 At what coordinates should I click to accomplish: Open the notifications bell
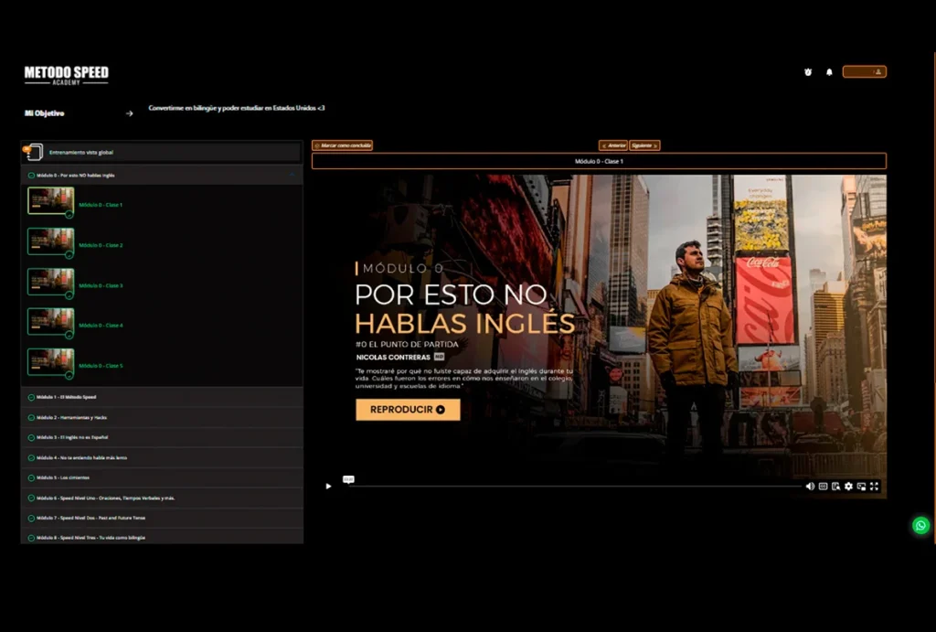(830, 72)
